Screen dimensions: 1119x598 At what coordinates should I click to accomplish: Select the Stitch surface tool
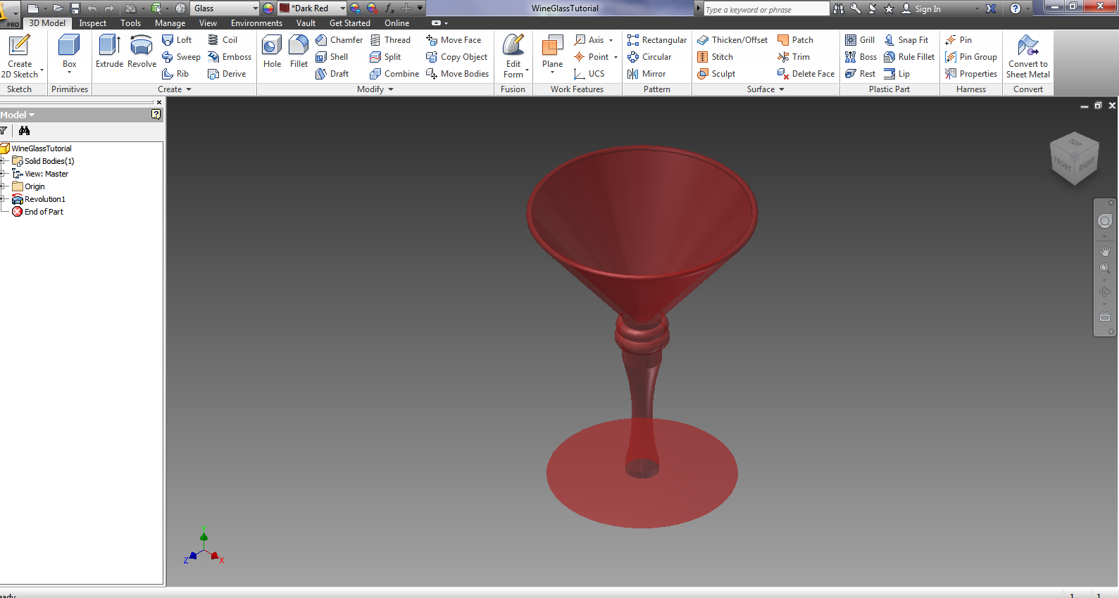point(715,57)
